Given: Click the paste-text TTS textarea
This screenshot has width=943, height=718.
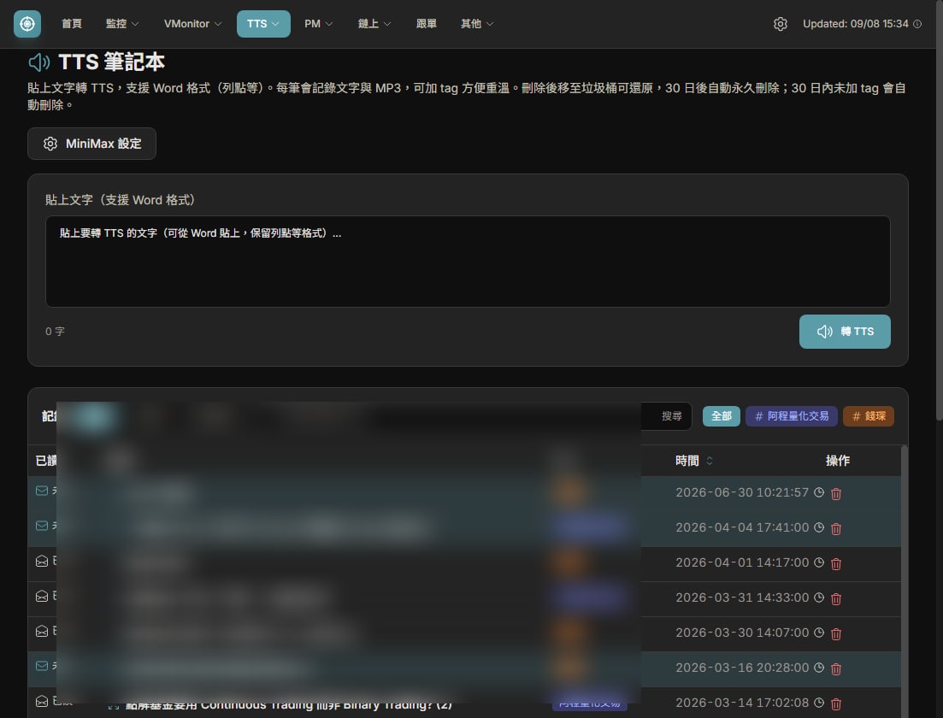Looking at the screenshot, I should tap(468, 262).
